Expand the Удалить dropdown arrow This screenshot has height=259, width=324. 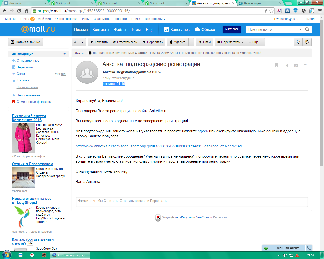191,42
